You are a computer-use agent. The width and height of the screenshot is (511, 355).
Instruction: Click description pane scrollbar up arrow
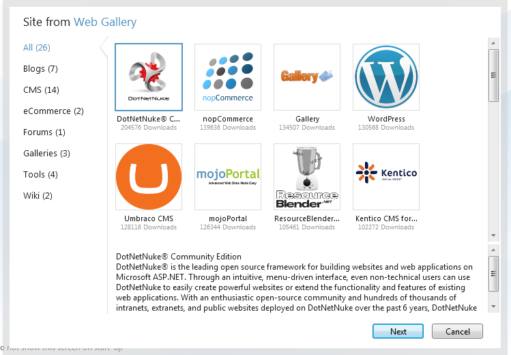coord(493,250)
